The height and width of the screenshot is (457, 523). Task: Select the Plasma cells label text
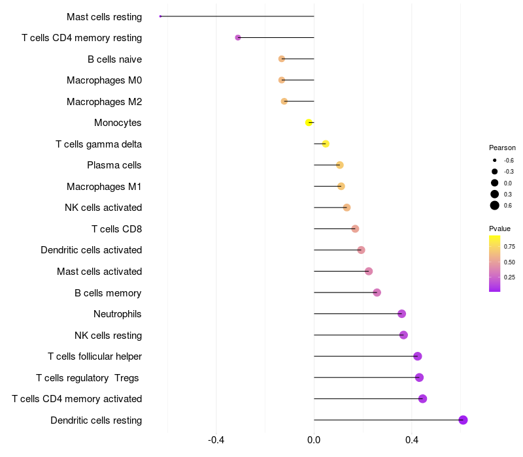click(114, 165)
